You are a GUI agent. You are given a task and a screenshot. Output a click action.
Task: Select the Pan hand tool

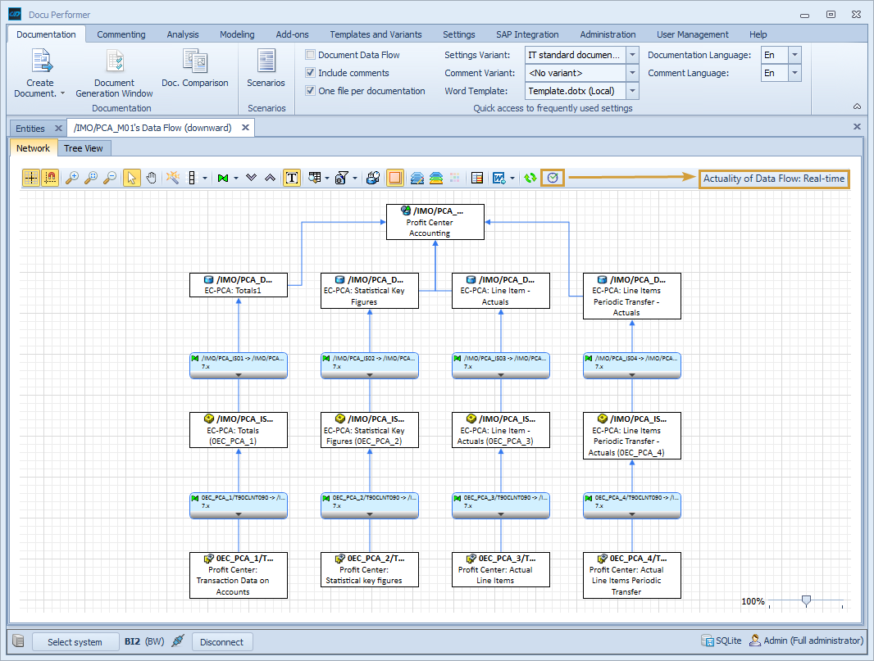tap(152, 177)
